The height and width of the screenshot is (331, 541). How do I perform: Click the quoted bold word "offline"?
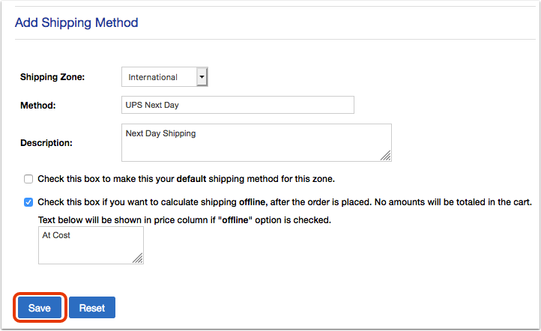(x=235, y=220)
